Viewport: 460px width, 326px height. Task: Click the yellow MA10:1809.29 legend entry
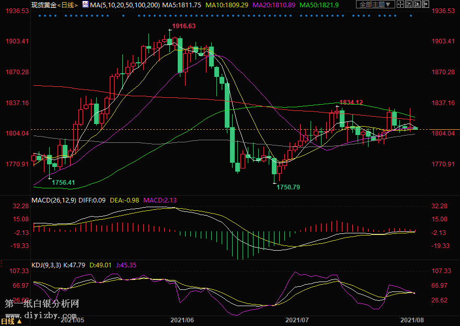point(226,5)
